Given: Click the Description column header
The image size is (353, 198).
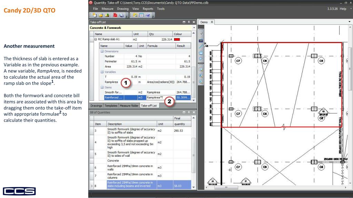Looking at the screenshot, I should click(x=132, y=124).
